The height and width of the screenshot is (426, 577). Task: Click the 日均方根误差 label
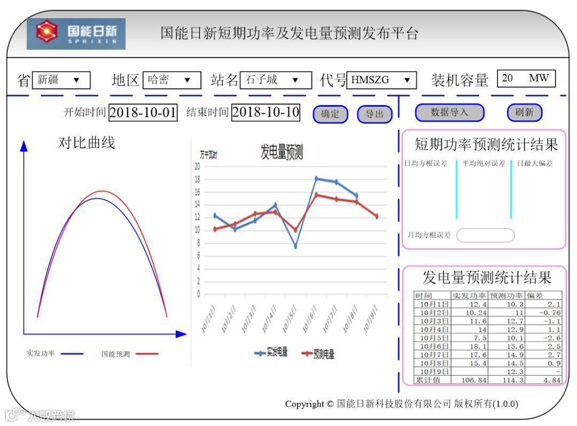pyautogui.click(x=426, y=163)
